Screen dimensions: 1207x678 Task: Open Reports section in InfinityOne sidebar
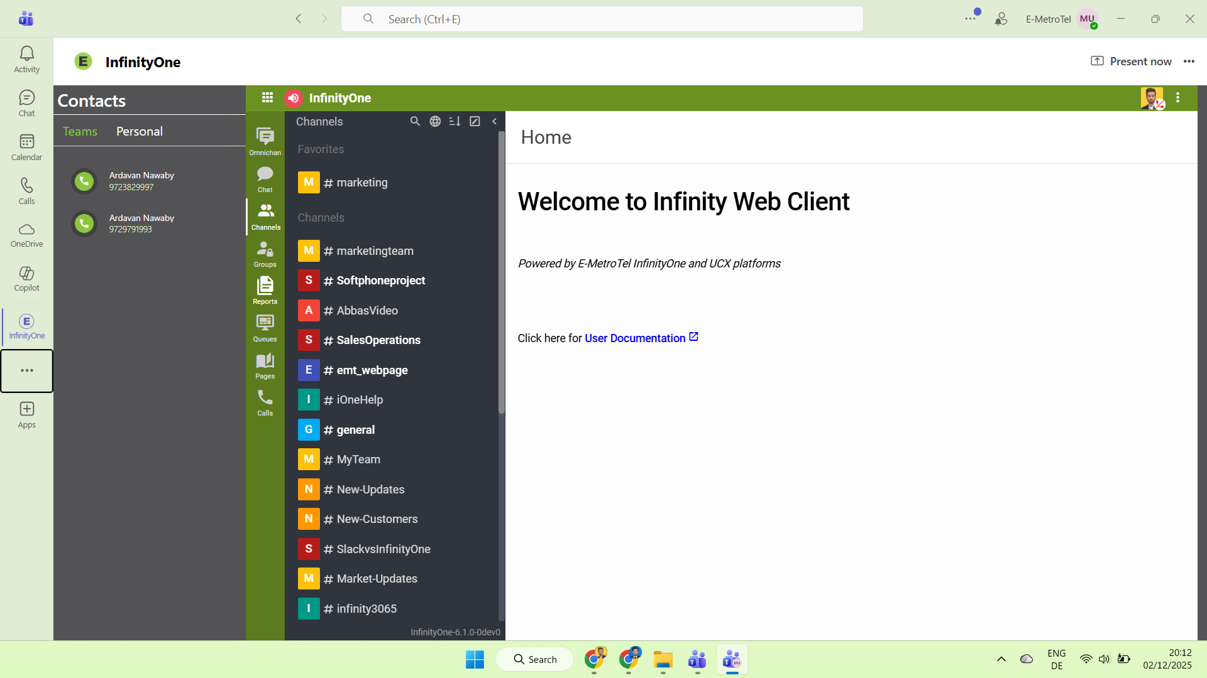265,291
